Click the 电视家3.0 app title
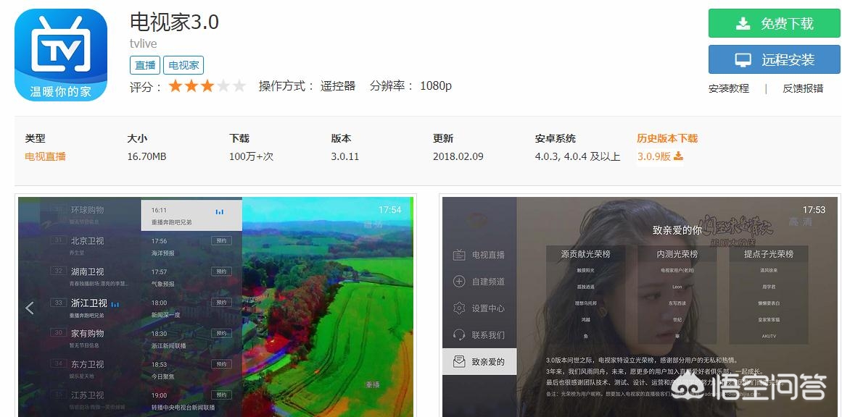Viewport: 842px width, 417px height. (x=175, y=22)
